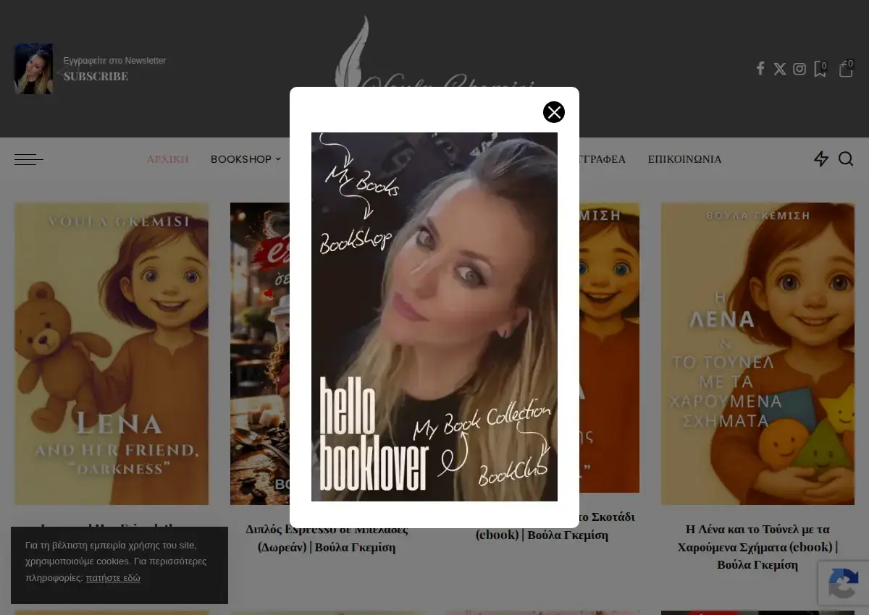869x615 pixels.
Task: Open the Instagram profile icon
Action: tap(799, 69)
